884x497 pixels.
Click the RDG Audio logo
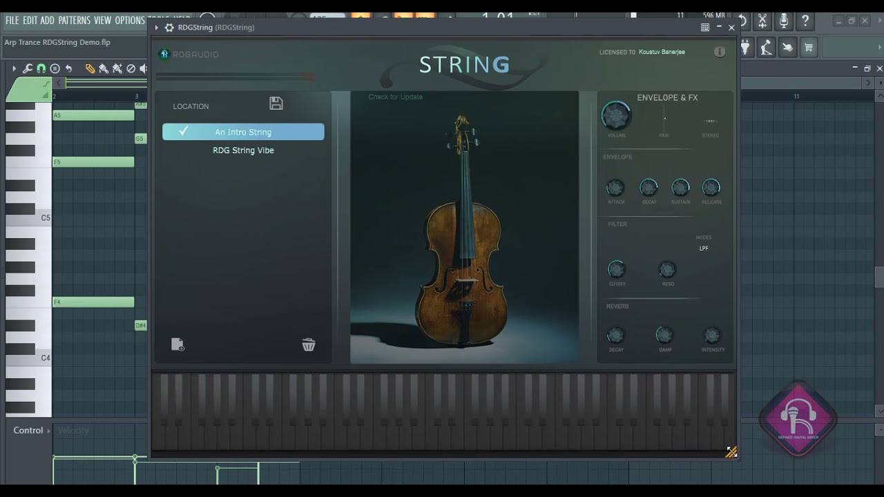pos(189,55)
